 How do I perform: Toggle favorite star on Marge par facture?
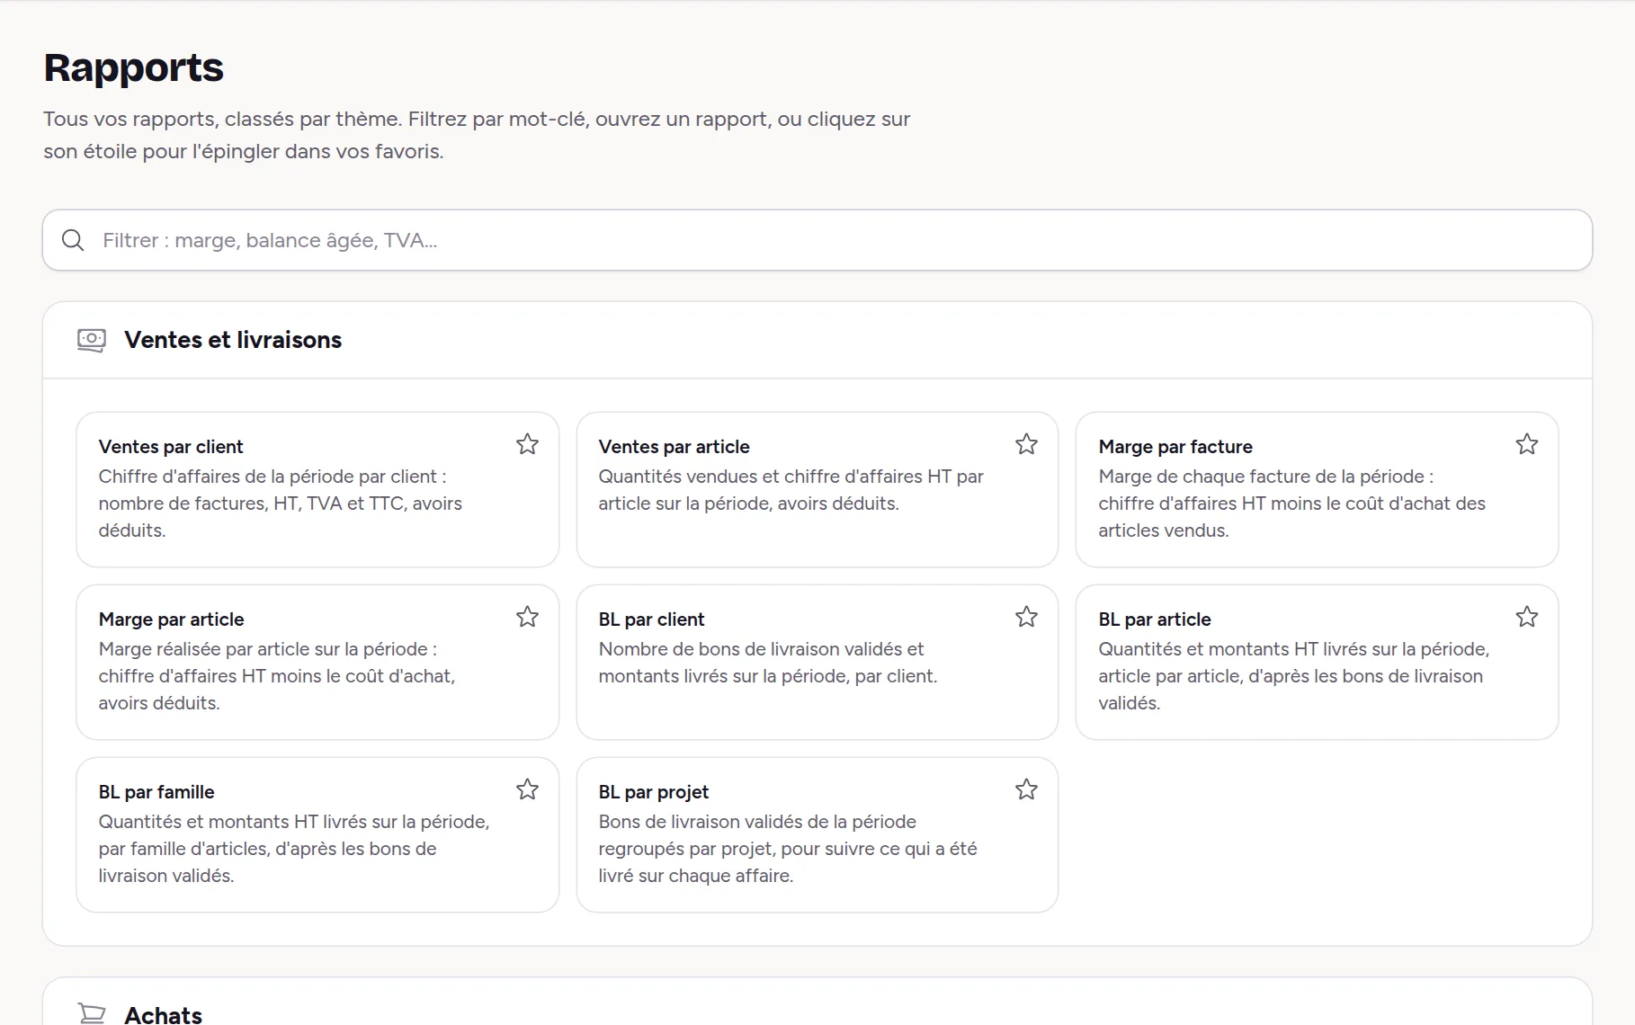pyautogui.click(x=1526, y=444)
